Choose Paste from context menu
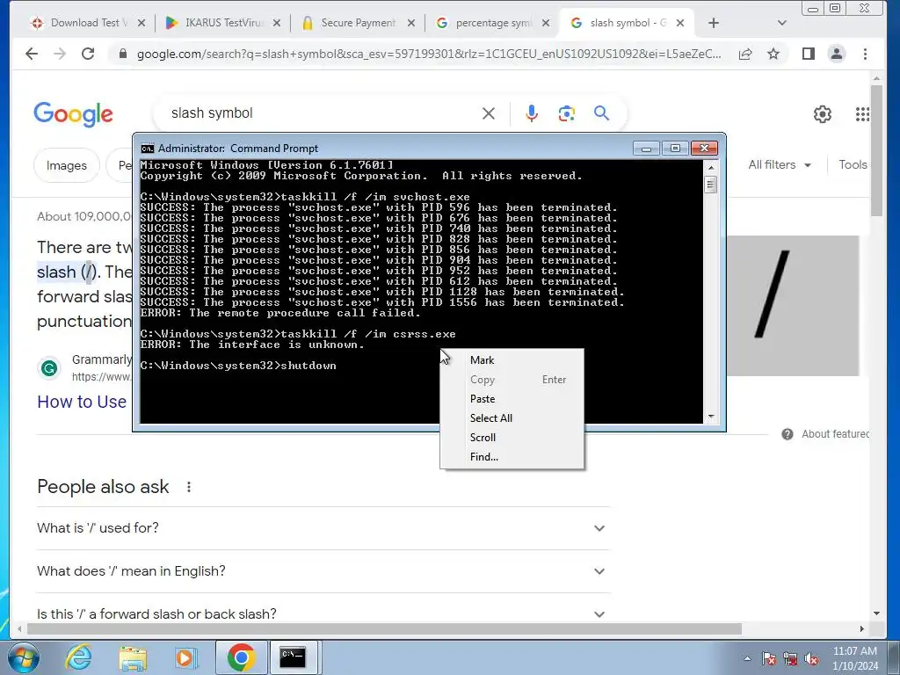This screenshot has width=900, height=675. [x=512, y=399]
